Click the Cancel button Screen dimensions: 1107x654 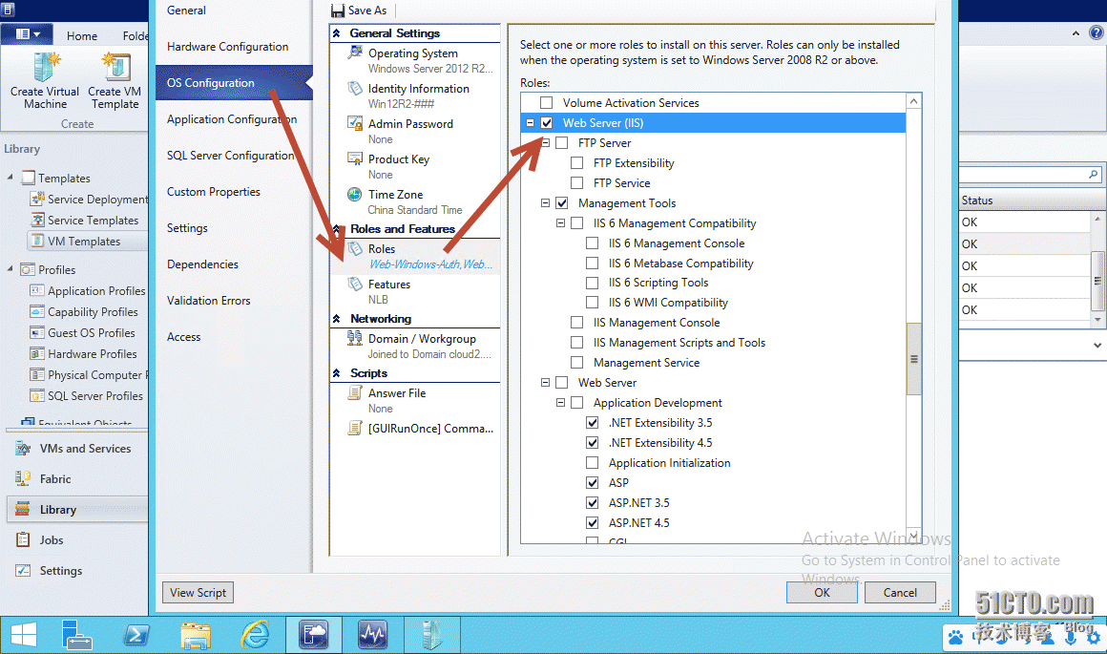900,593
